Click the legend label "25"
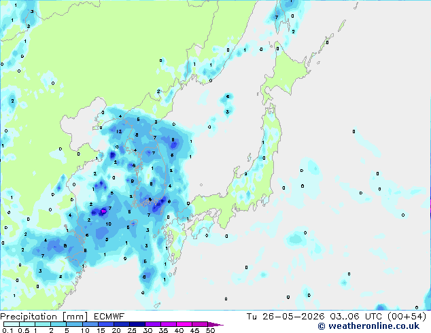This screenshot has height=333, width=431. click(x=132, y=330)
